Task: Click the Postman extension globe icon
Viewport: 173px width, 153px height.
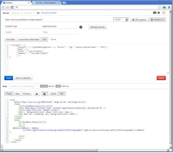Action: tap(164, 7)
